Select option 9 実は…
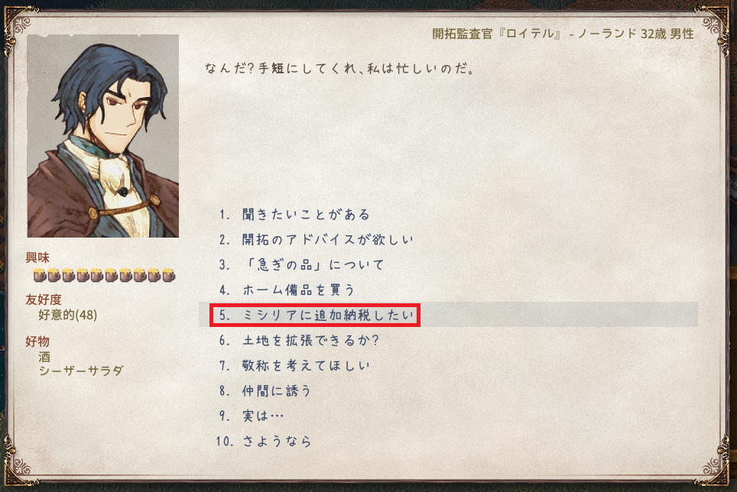737x492 pixels. (252, 416)
